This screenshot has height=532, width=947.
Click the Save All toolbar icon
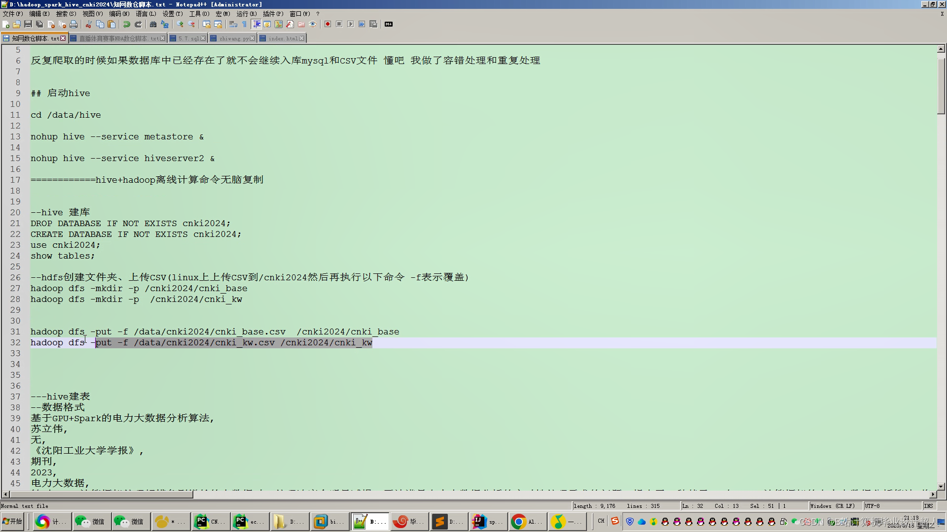tap(39, 24)
